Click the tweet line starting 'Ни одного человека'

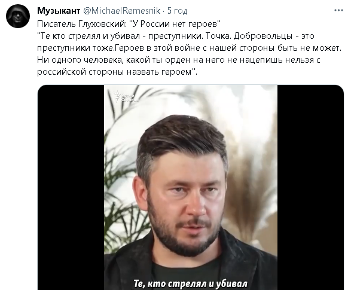pyautogui.click(x=179, y=60)
